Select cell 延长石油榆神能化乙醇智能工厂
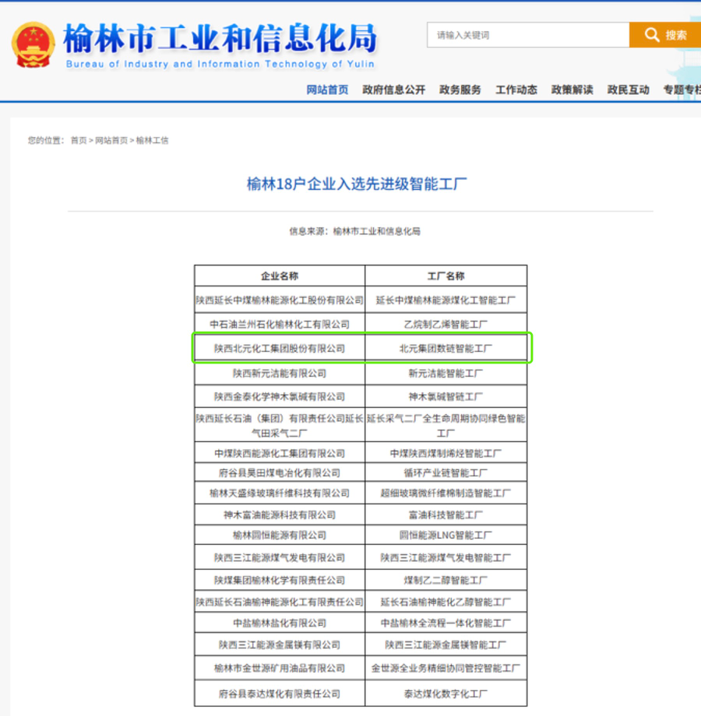Screen dimensions: 701x716 click(446, 602)
